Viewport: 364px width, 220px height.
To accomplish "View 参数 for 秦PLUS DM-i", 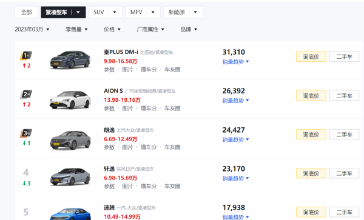I will click(109, 70).
